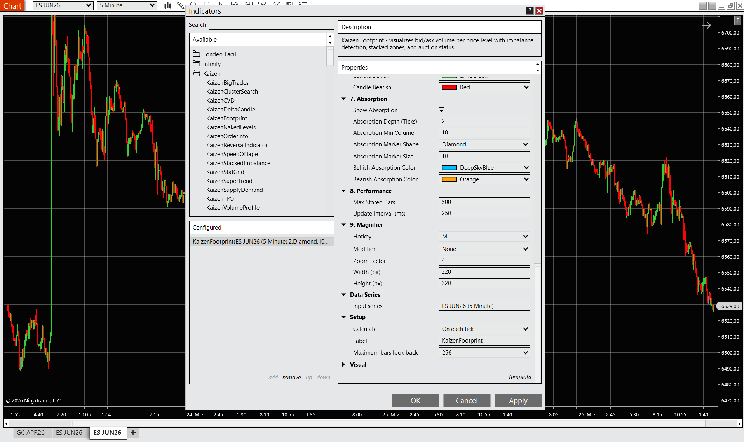The image size is (744, 442).
Task: Open the Calculate dropdown
Action: point(484,329)
